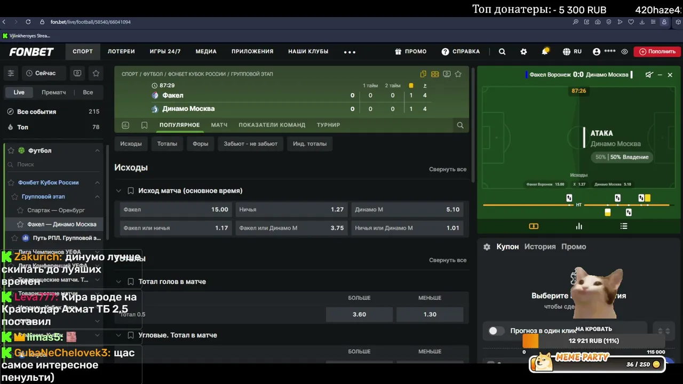The height and width of the screenshot is (384, 683).
Task: Click Свернуть все next to Исходы
Action: click(448, 169)
